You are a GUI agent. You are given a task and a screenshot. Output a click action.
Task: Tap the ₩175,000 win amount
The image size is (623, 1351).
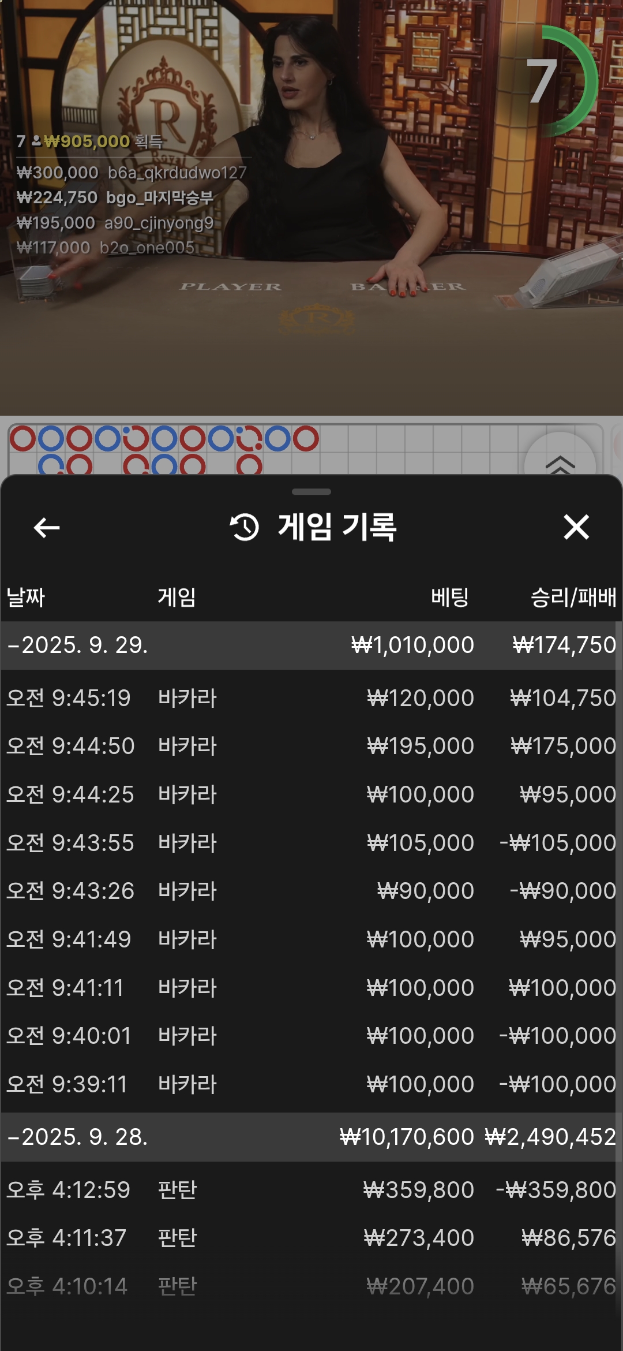563,746
